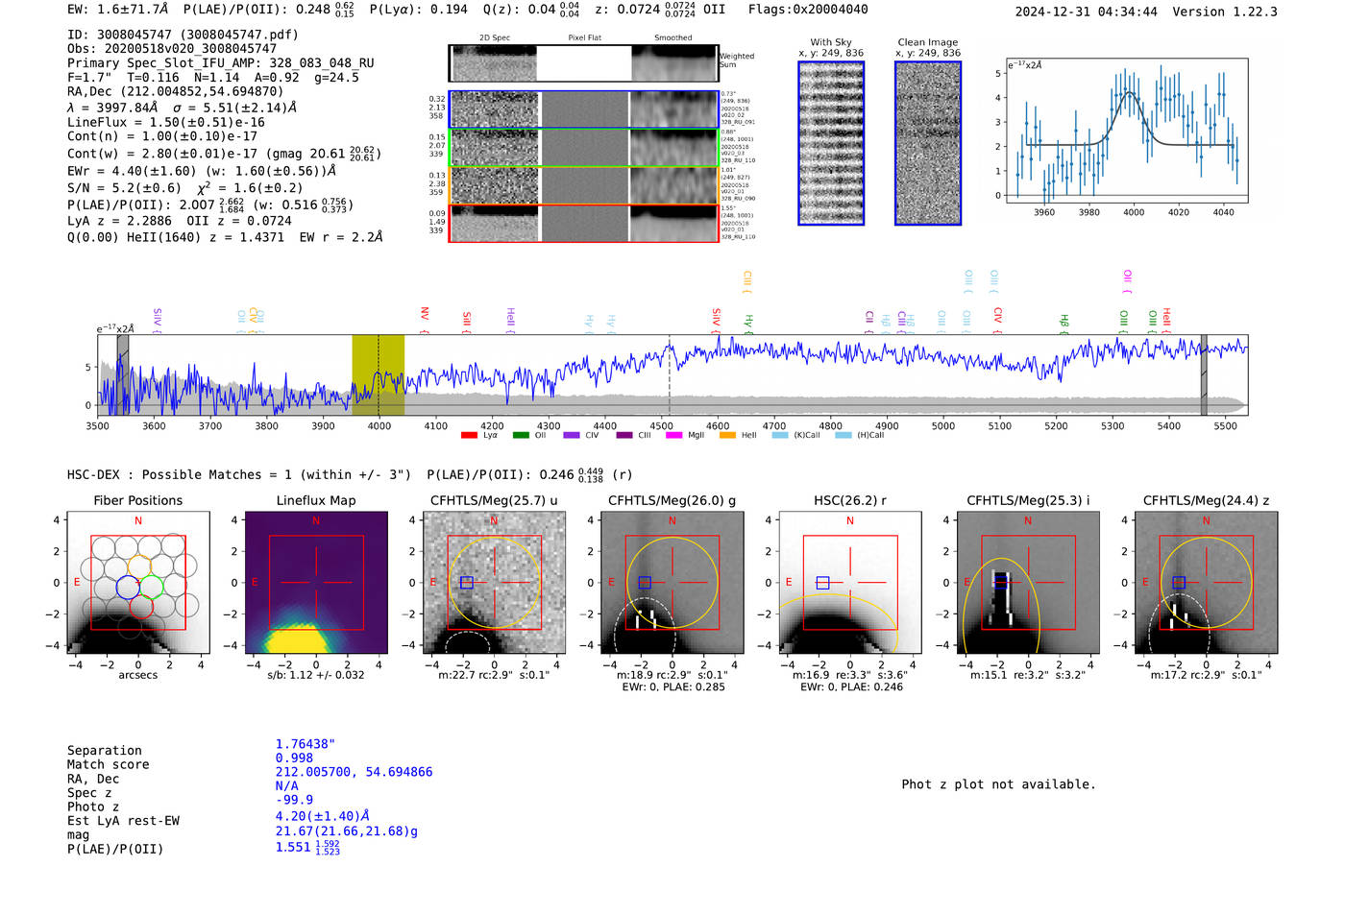Image resolution: width=1345 pixels, height=915 pixels.
Task: Click the red Lyα legend swatch
Action: (x=469, y=436)
